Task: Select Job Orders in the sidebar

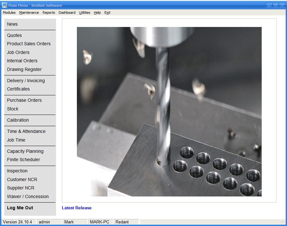Action: point(18,52)
